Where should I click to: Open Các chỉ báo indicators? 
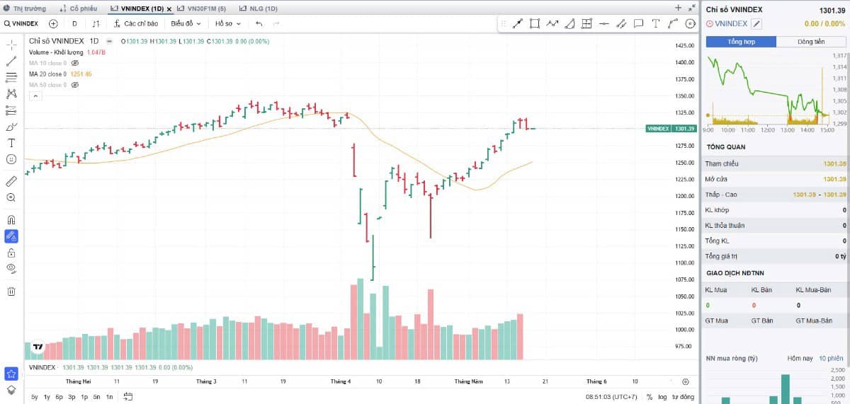point(135,23)
